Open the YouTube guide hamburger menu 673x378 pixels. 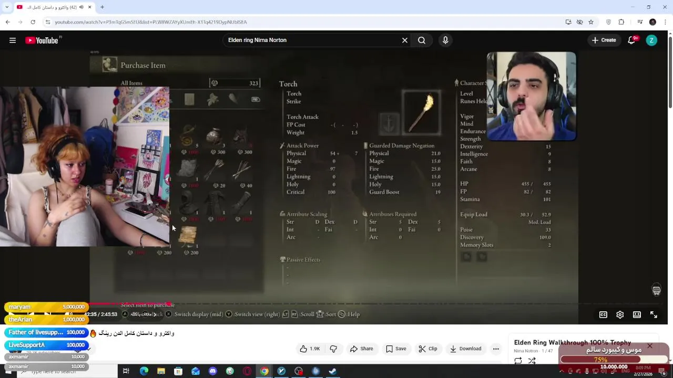click(x=13, y=40)
